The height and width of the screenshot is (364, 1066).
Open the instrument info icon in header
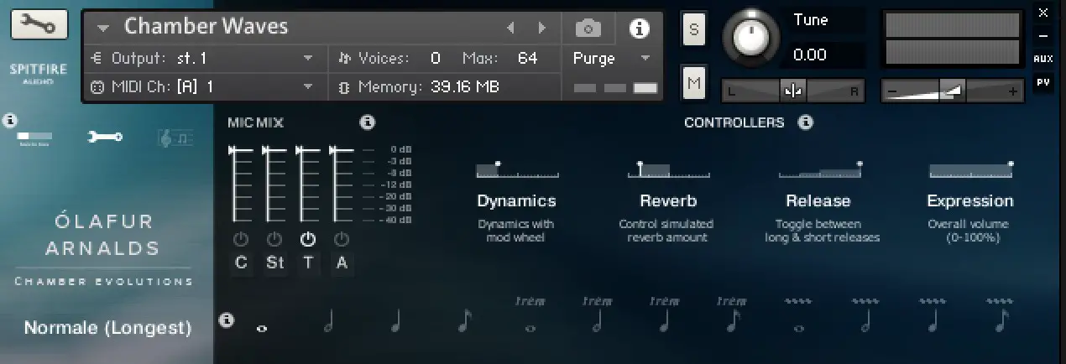tap(640, 29)
